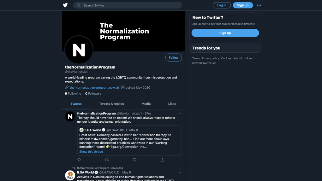
Task: Expand the More footer dropdown
Action: pos(250,58)
